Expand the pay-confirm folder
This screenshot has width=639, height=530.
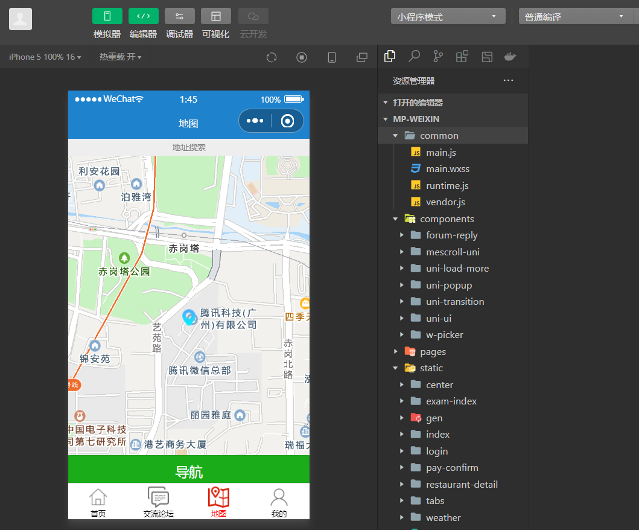453,468
